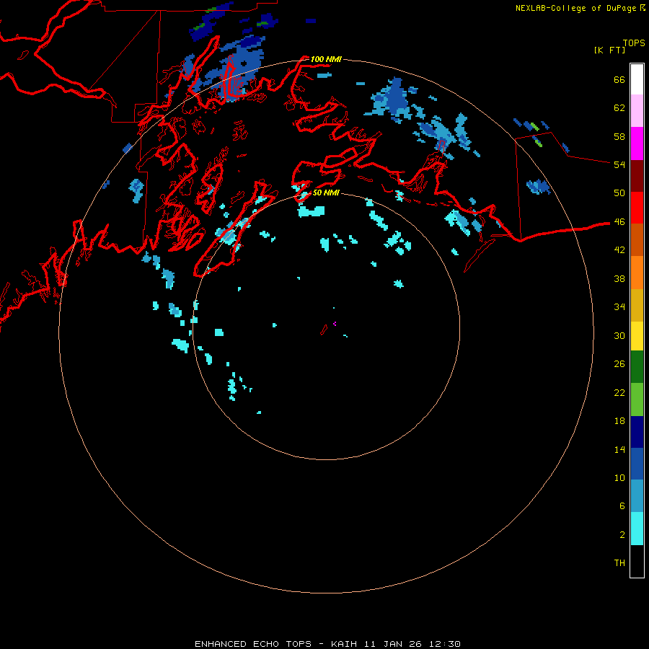This screenshot has width=649, height=649.
Task: Click the legend value '34'
Action: click(619, 307)
